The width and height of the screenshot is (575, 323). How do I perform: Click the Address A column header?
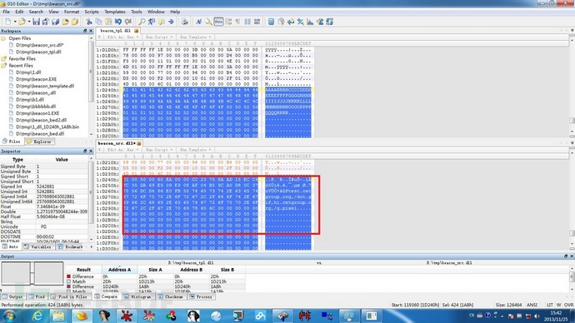tap(119, 270)
